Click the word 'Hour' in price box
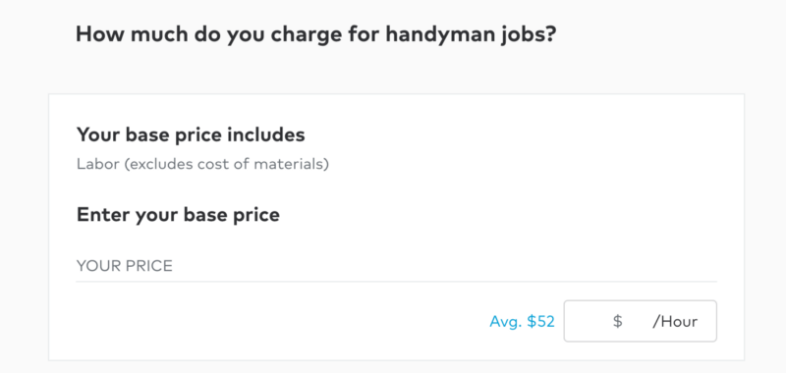 tap(679, 321)
